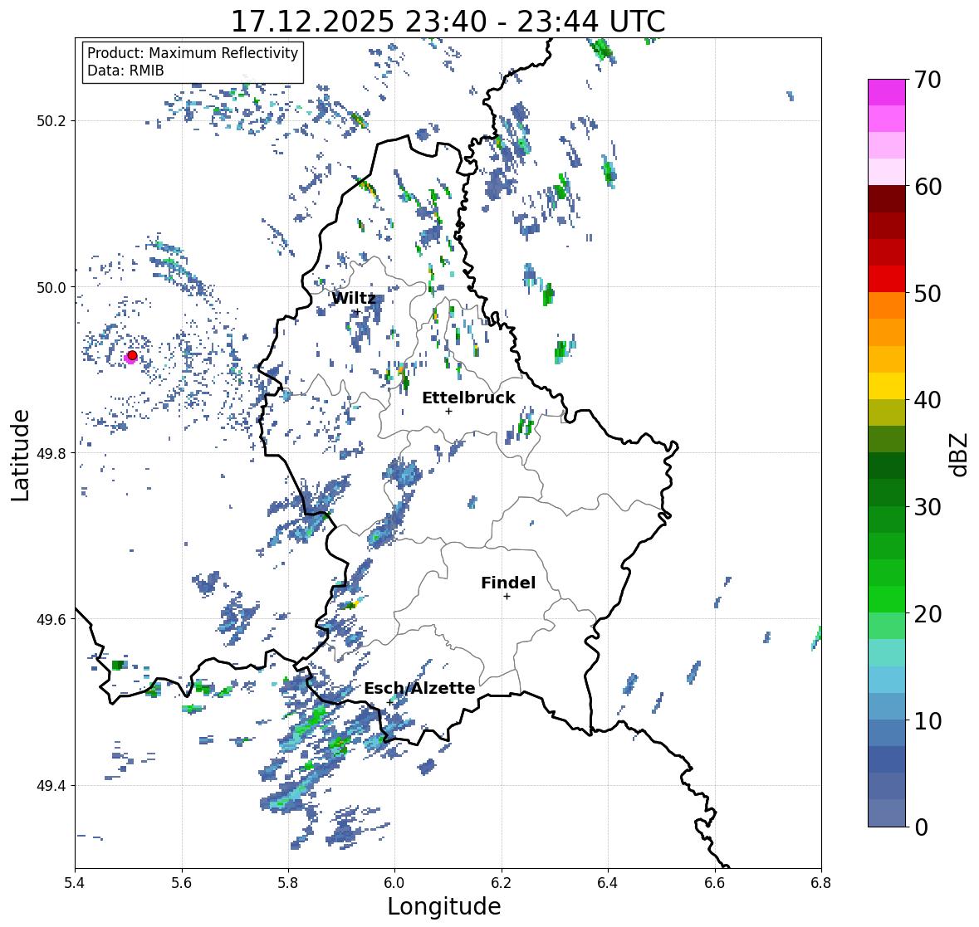Click the latitude tick label 49.4

(51, 786)
